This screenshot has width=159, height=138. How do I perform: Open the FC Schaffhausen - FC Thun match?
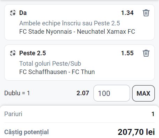coord(57,72)
